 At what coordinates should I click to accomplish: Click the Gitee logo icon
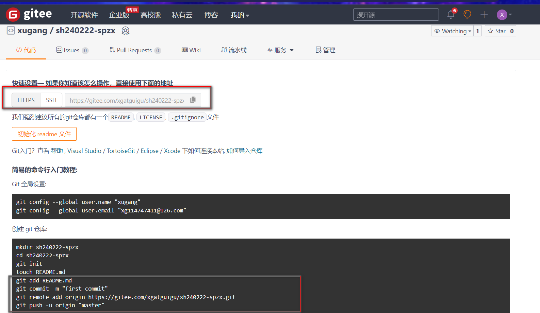click(x=13, y=15)
